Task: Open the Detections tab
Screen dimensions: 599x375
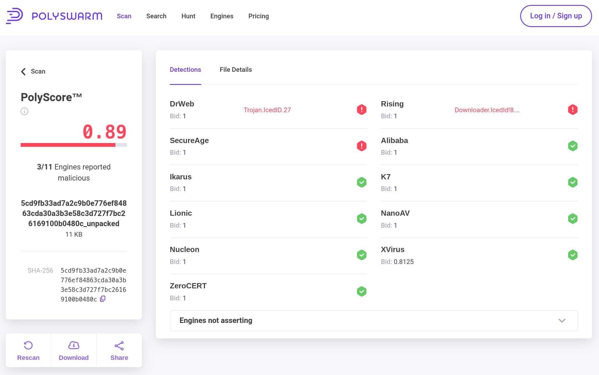Action: (x=185, y=69)
